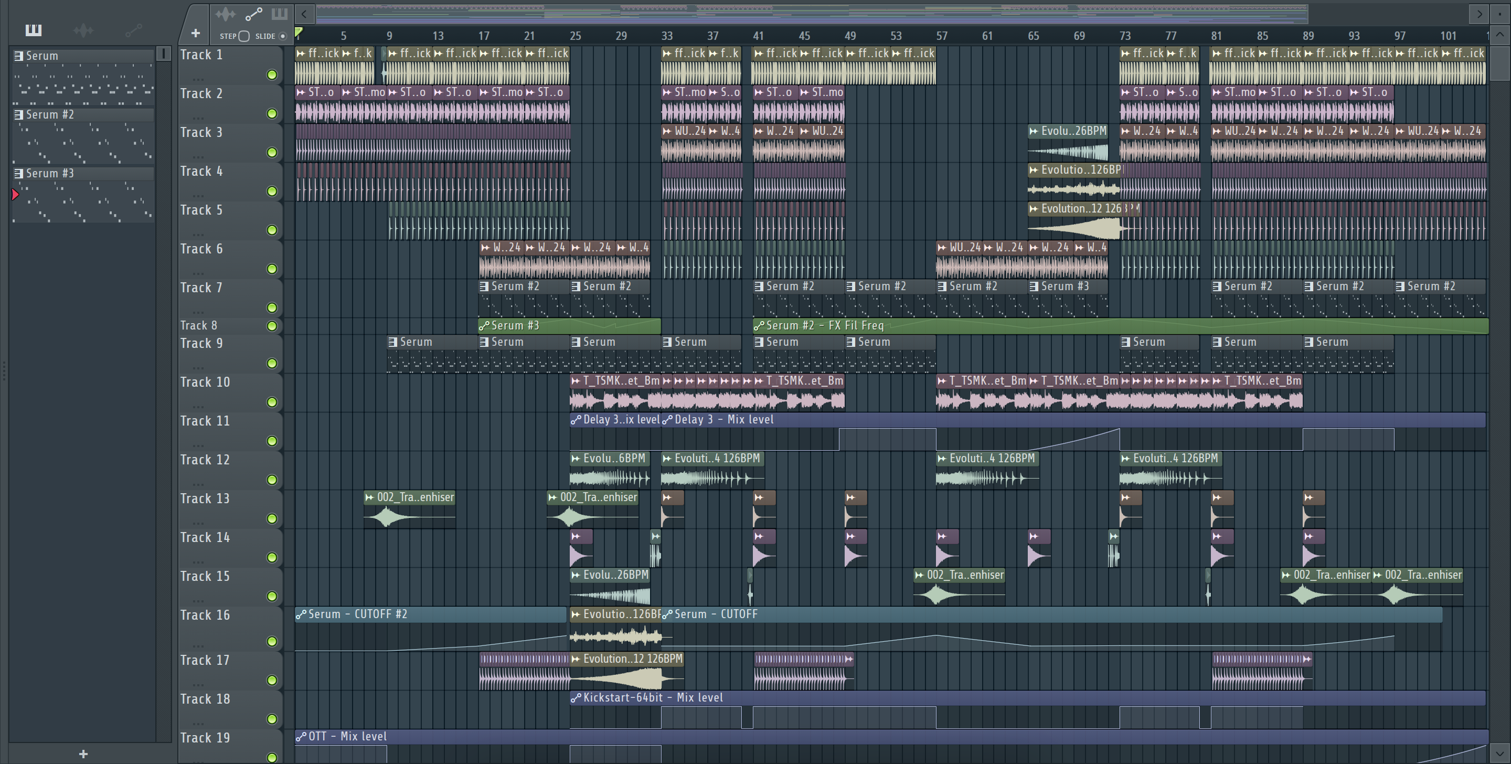
Task: Open clip icon of first Serum pattern on Track 9
Action: [x=392, y=342]
